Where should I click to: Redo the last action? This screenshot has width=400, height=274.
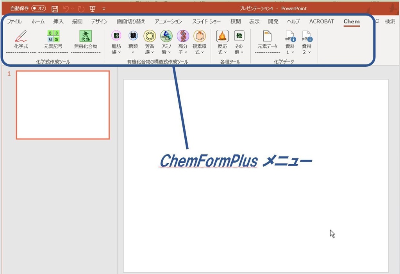[x=81, y=9]
